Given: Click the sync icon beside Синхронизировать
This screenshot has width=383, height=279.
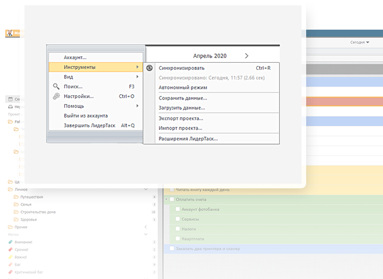Looking at the screenshot, I should [x=150, y=68].
